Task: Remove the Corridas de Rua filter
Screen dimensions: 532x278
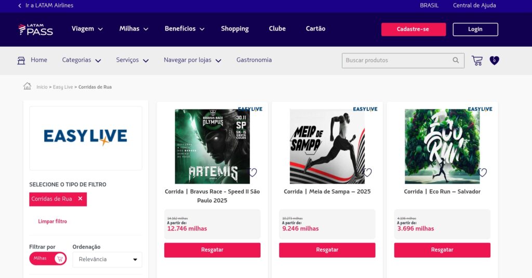Action: 80,199
